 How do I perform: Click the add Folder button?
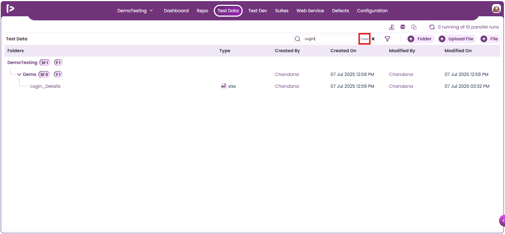pyautogui.click(x=421, y=39)
